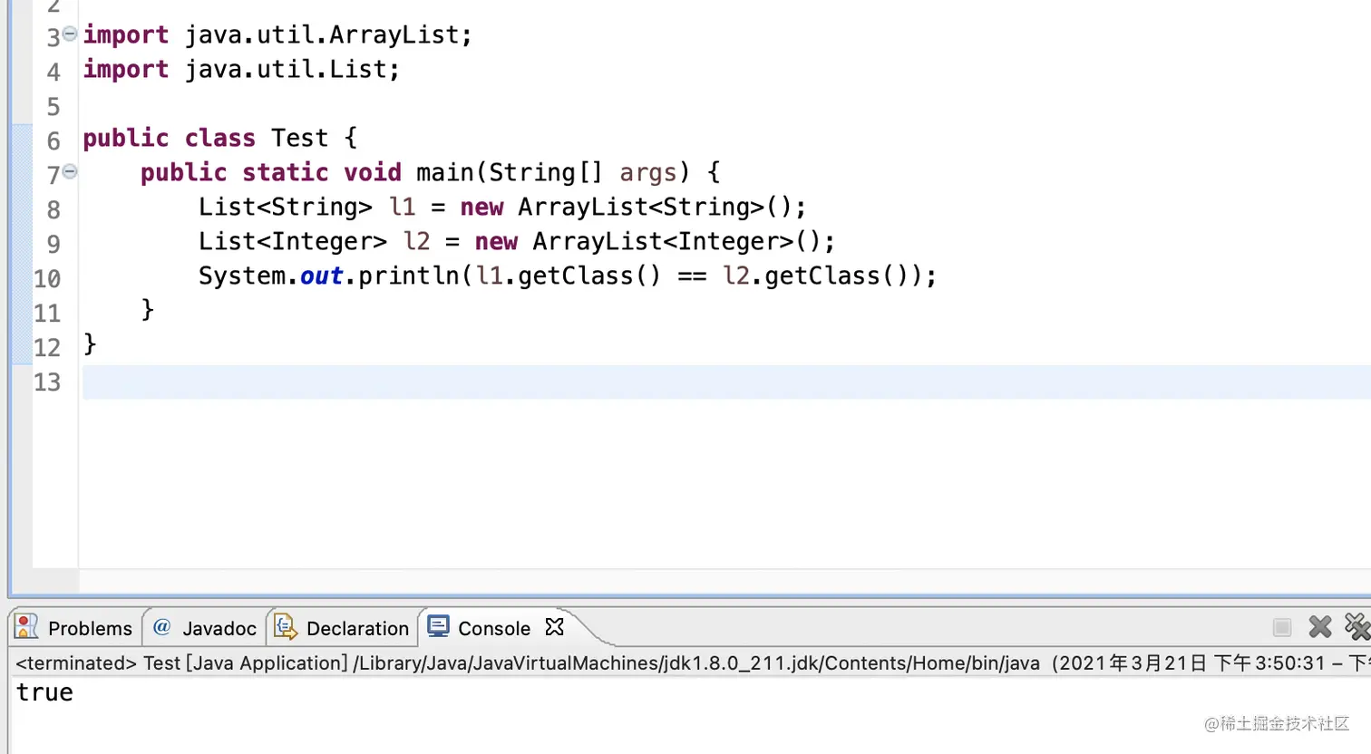Click 'public static void main' declaration line
Screen dimensions: 1371x754
(430, 172)
